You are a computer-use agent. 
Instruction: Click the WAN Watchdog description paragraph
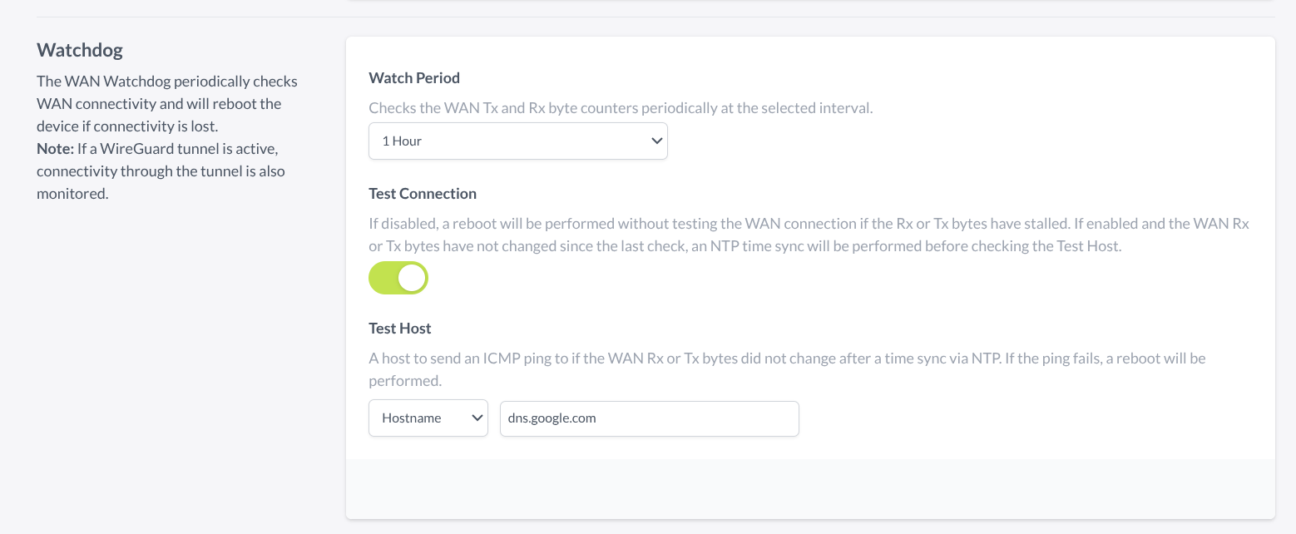[x=166, y=104]
